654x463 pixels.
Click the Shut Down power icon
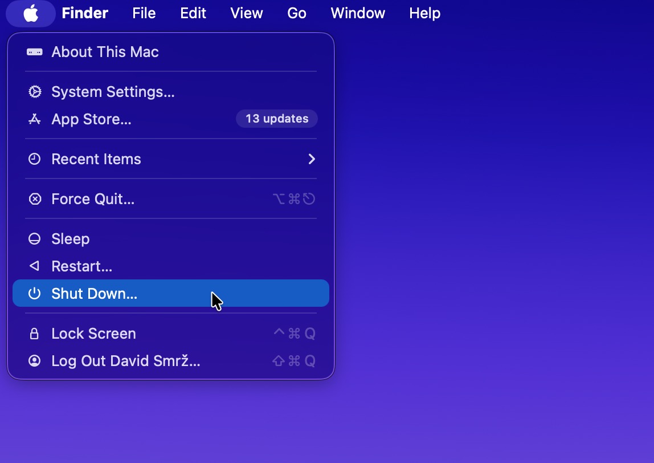tap(35, 294)
